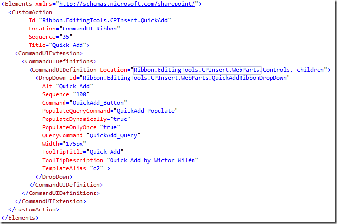337x224 pixels.
Task: Click the closing DropDown tag
Action: (x=54, y=177)
